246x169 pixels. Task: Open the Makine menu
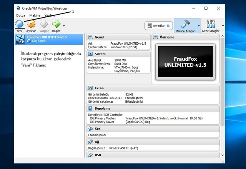click(35, 15)
